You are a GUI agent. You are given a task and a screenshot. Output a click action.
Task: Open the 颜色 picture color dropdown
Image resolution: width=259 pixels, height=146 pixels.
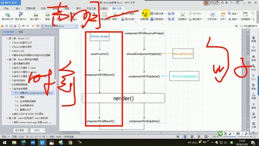(115, 19)
